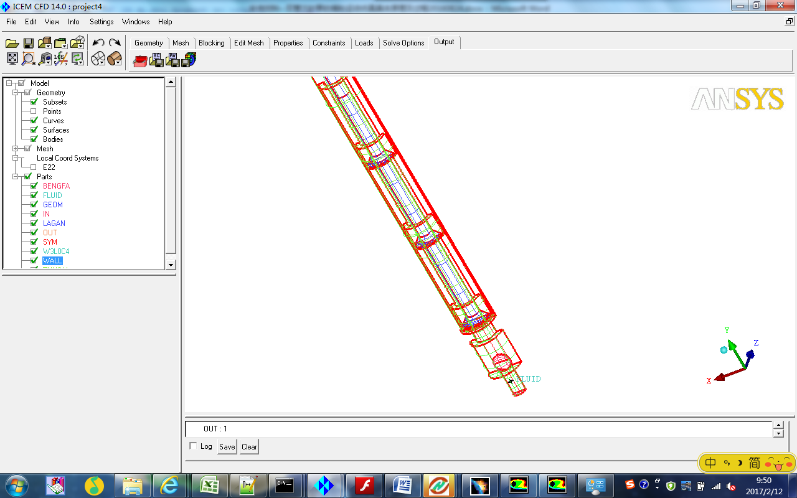Write solver input file icon
Screen dimensions: 797x498
(189, 60)
